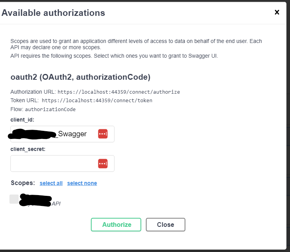The image size is (290, 252).
Task: Click password manager icon in client_id field
Action: click(x=103, y=134)
